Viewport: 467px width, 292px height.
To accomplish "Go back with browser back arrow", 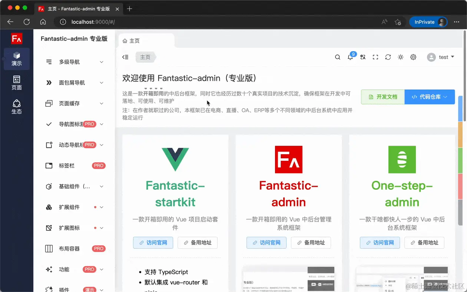I will [x=10, y=22].
